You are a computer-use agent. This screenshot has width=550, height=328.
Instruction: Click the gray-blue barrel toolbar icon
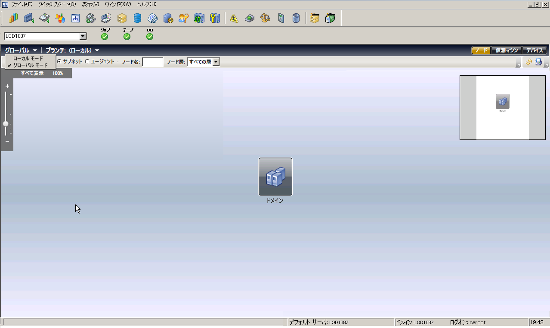296,19
